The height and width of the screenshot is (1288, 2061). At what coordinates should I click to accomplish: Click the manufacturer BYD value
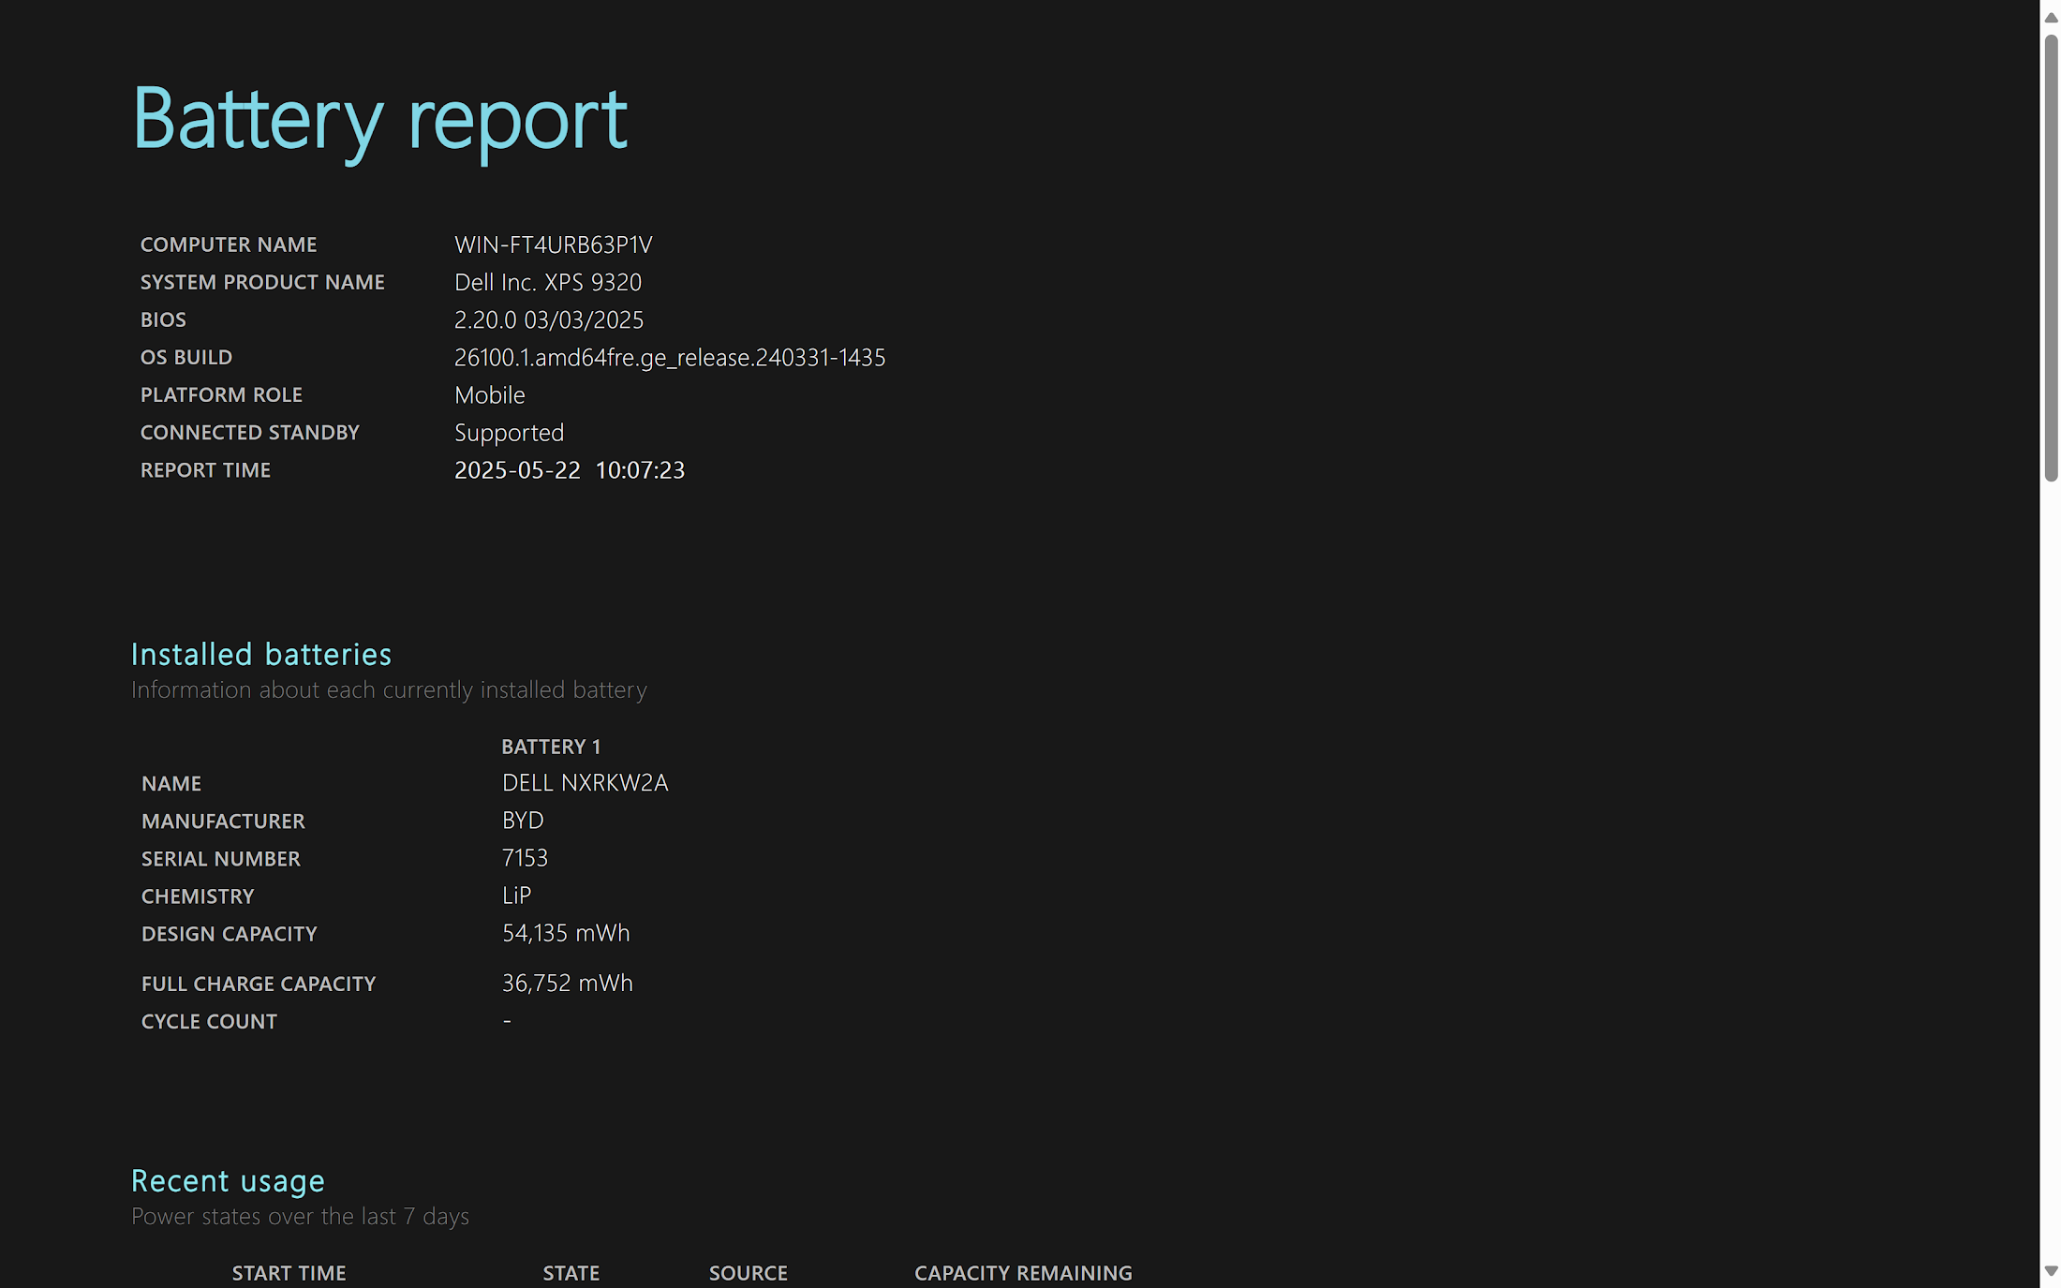[x=523, y=820]
